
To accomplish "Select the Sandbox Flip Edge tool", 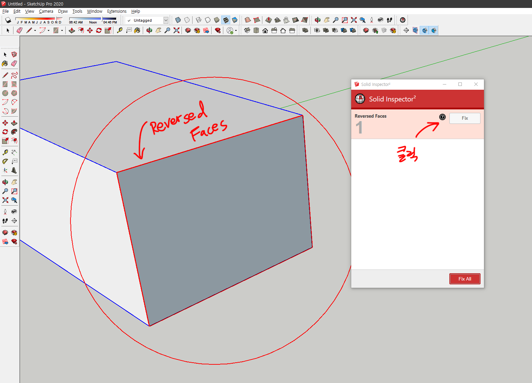I will tap(305, 20).
